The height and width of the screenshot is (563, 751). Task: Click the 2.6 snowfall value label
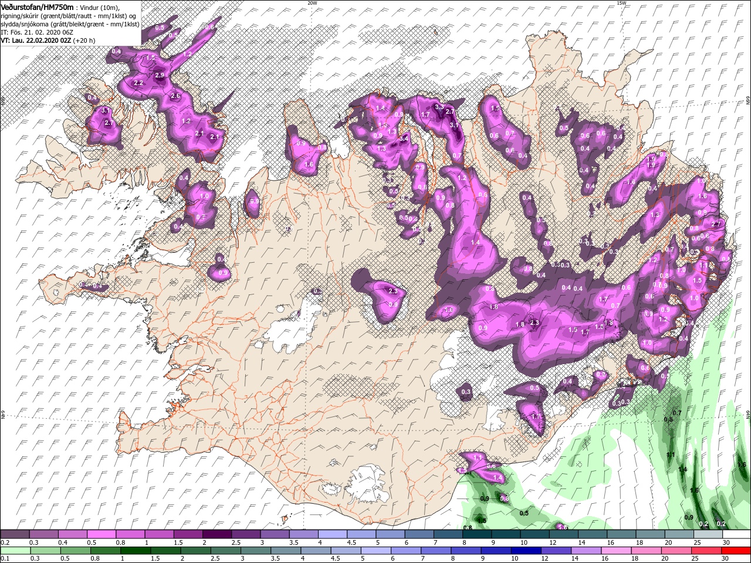175,96
